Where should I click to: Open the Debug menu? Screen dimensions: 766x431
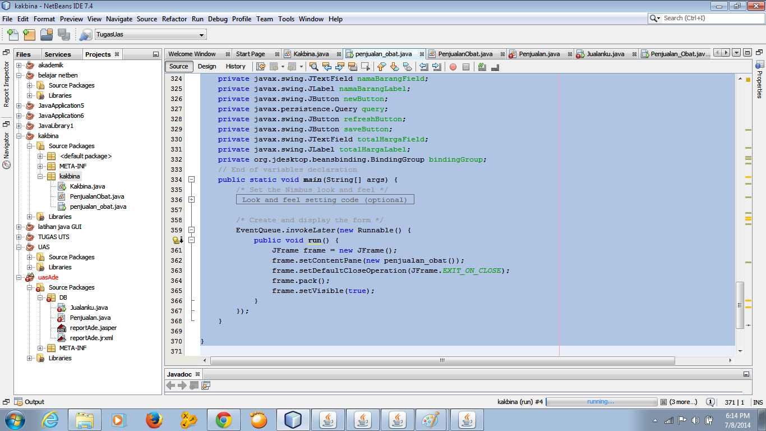click(x=218, y=19)
